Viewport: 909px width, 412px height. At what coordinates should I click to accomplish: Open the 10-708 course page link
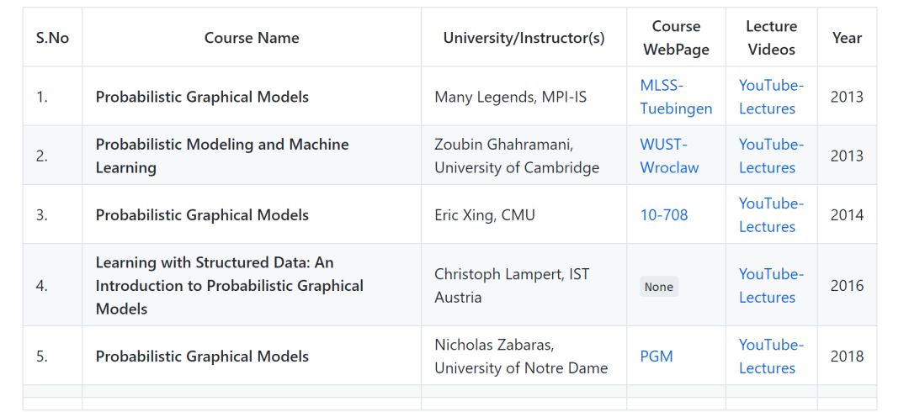click(x=664, y=215)
